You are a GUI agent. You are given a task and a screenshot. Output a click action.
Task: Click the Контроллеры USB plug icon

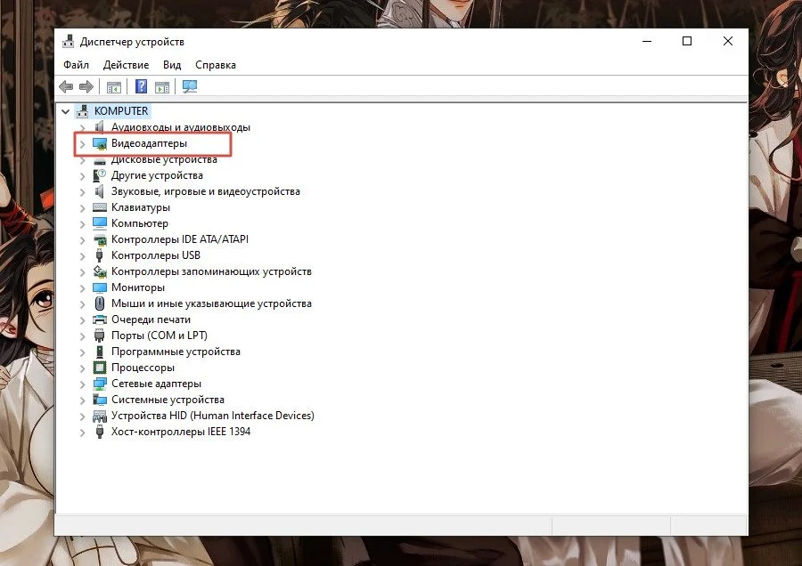100,255
